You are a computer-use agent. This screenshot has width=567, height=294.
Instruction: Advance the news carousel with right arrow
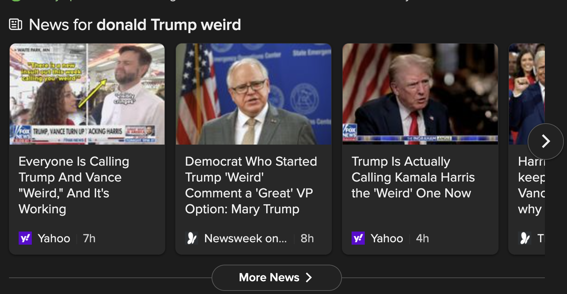tap(546, 141)
